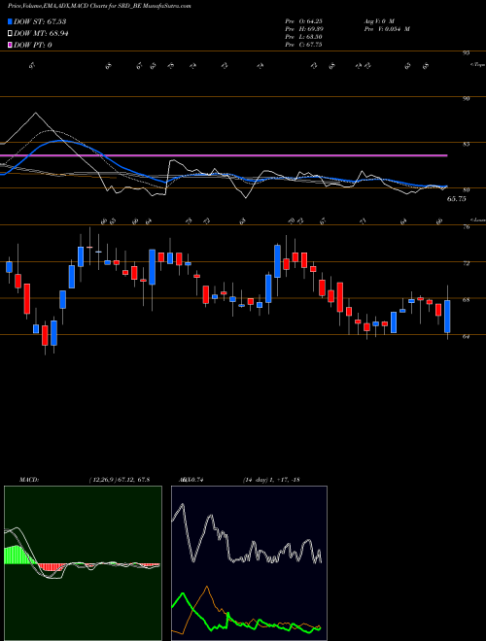The height and width of the screenshot is (641, 486).
Task: Open the green MACD histogram chart
Action: coord(83,563)
